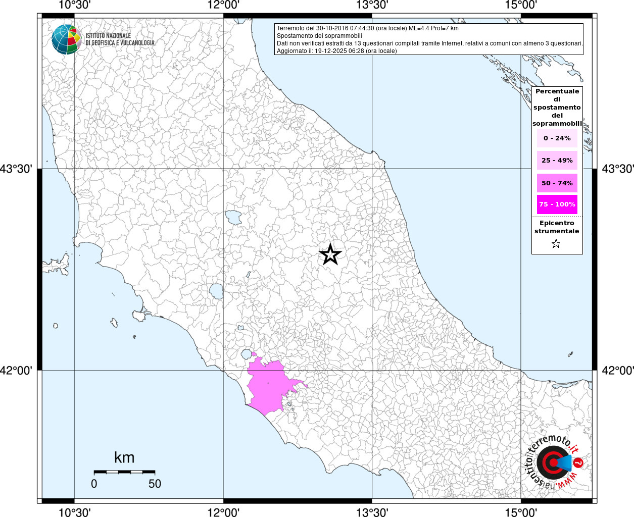
Task: Select the 25 - 49% legend swatch
Action: (x=557, y=160)
